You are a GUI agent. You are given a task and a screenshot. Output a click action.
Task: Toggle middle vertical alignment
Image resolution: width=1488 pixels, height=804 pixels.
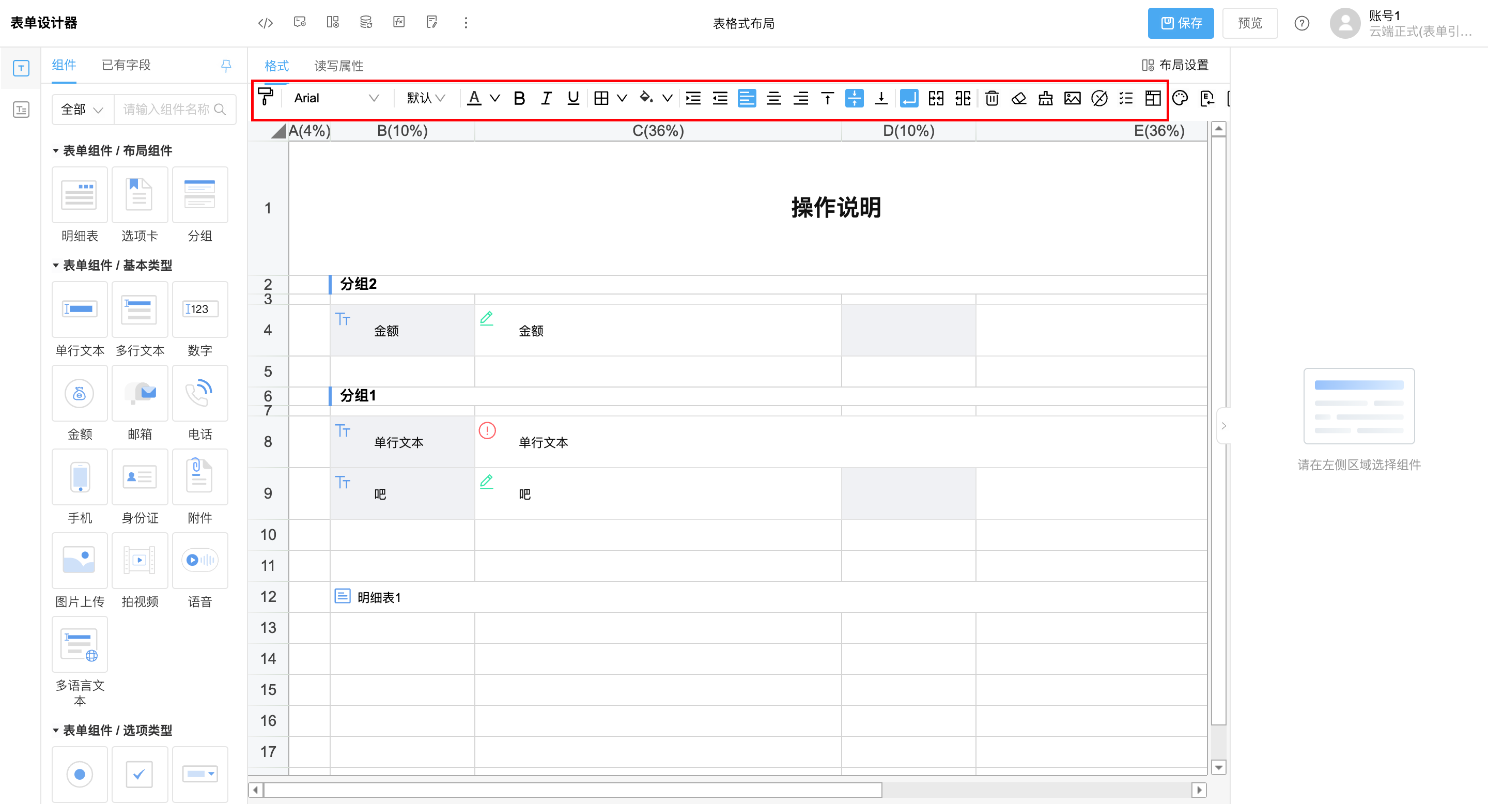point(855,98)
